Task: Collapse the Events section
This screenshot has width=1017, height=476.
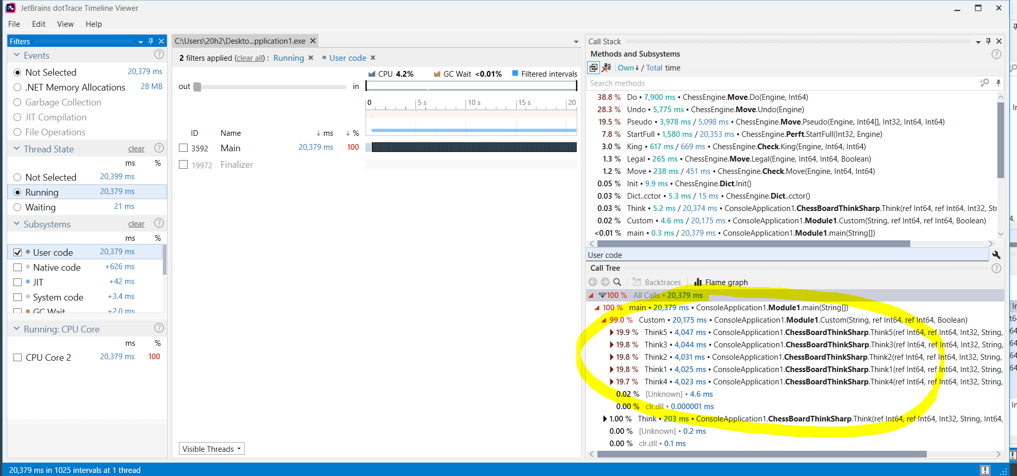Action: coord(16,55)
